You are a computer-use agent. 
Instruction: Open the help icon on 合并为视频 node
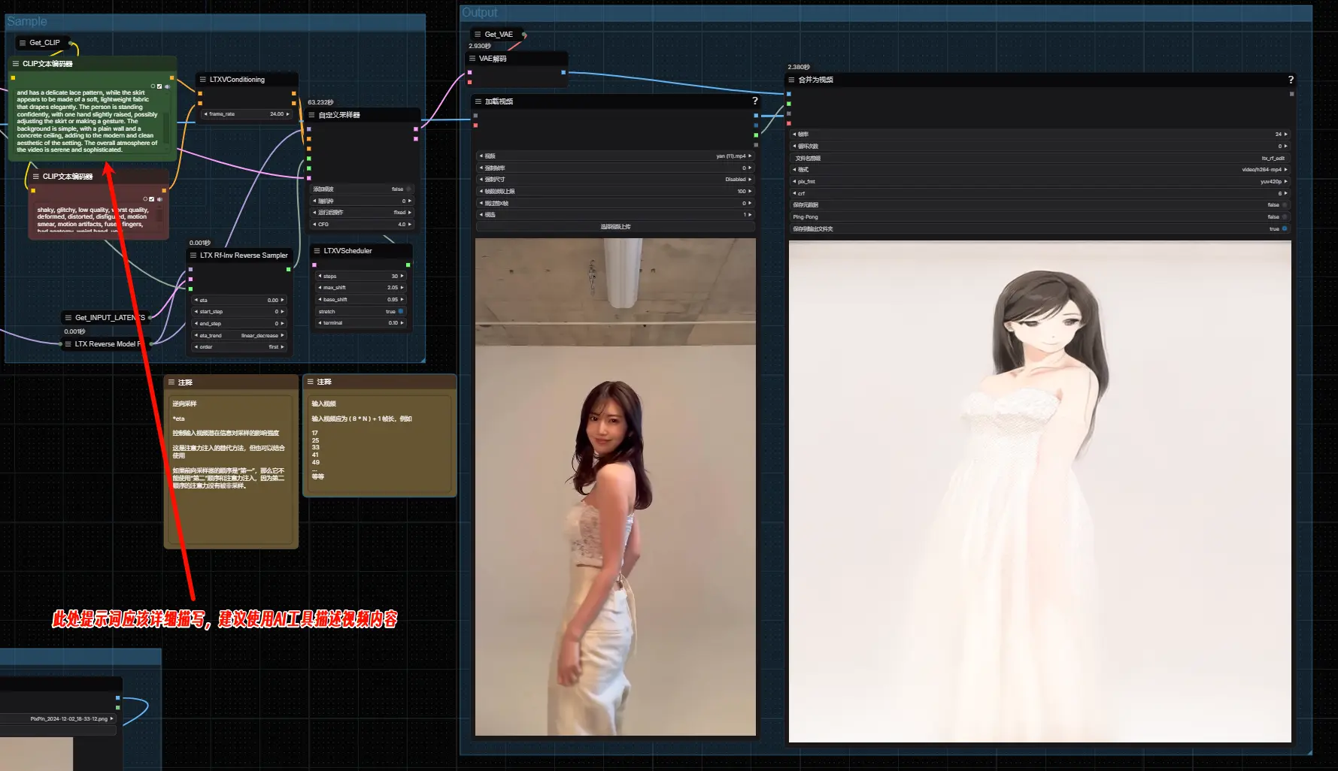1291,80
